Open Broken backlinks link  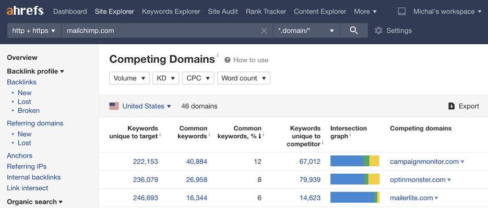pos(29,110)
